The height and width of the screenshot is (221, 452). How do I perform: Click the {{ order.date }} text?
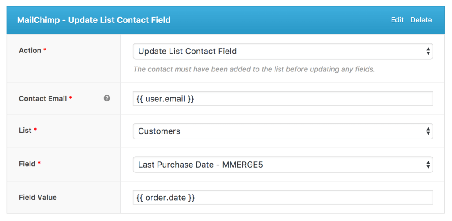(x=164, y=198)
